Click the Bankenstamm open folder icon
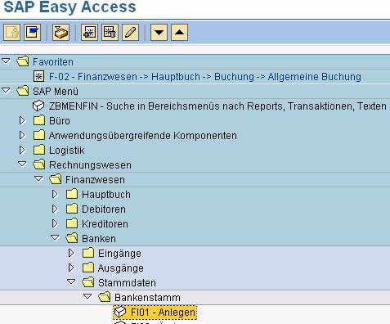This screenshot has width=390, height=324. [x=105, y=297]
